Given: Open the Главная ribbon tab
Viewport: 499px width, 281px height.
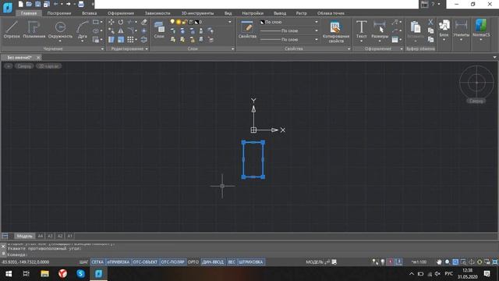Looking at the screenshot, I should 29,13.
